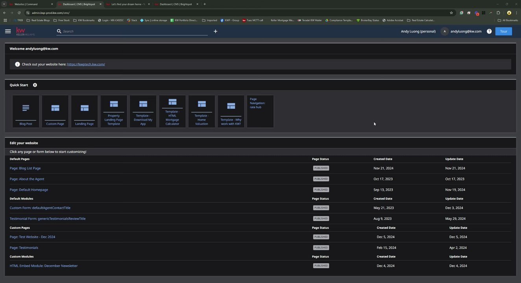Viewport: 521px width, 283px height.
Task: Switch to the Let's find your dream home tab
Action: (126, 4)
